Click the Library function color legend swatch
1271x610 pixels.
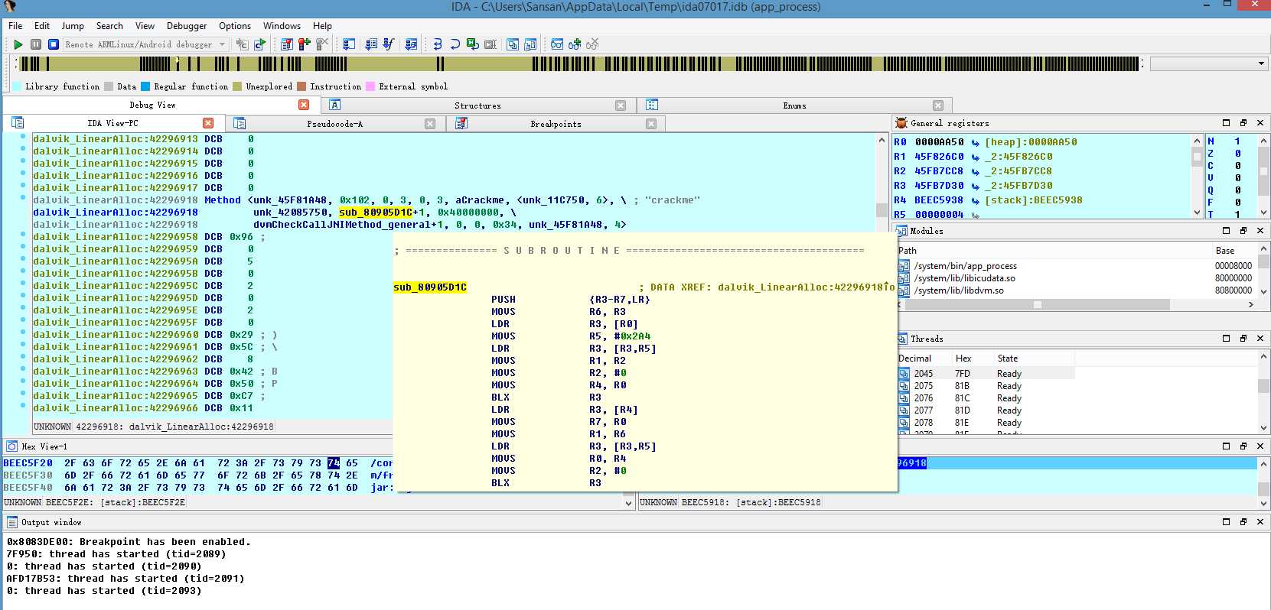(x=17, y=86)
